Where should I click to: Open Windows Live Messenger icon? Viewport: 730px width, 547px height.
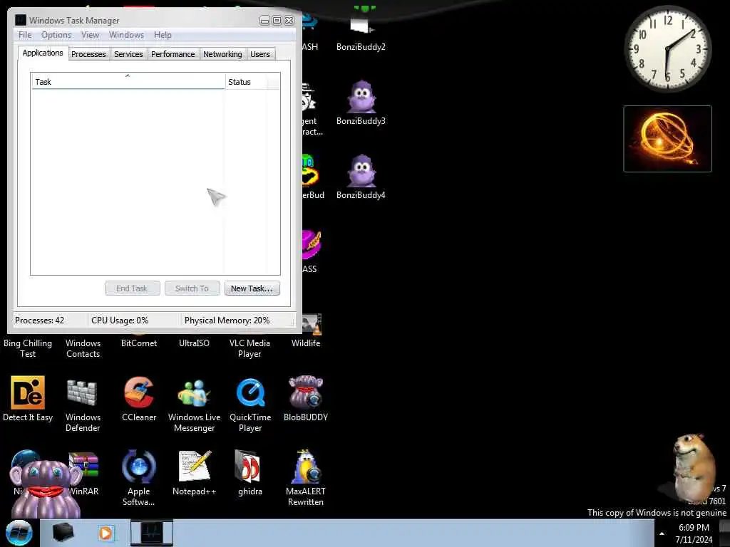[194, 404]
